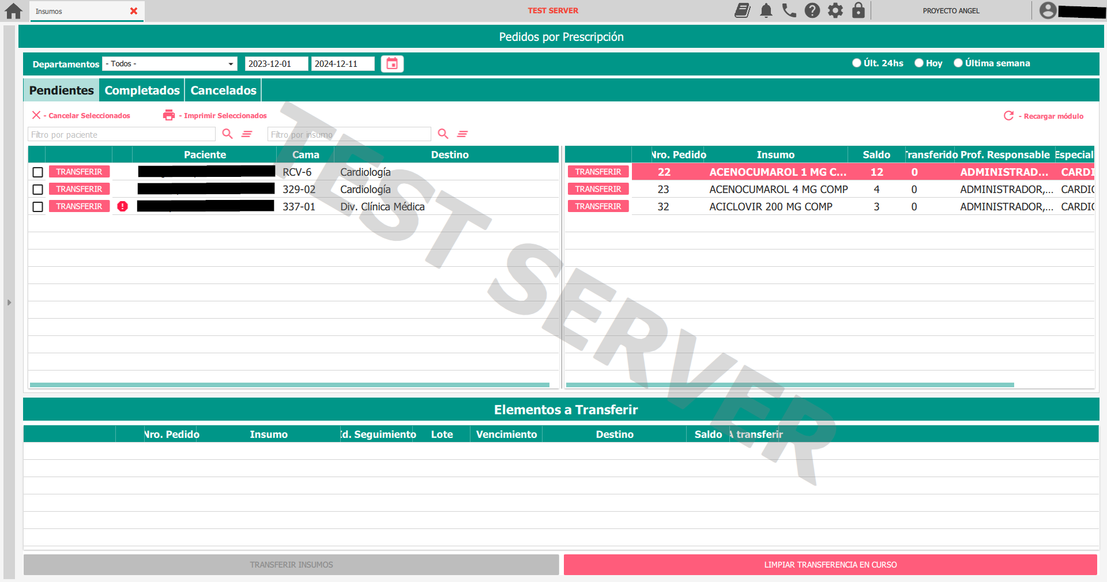Select the Última semana radio button
The width and height of the screenshot is (1107, 582).
[x=958, y=63]
